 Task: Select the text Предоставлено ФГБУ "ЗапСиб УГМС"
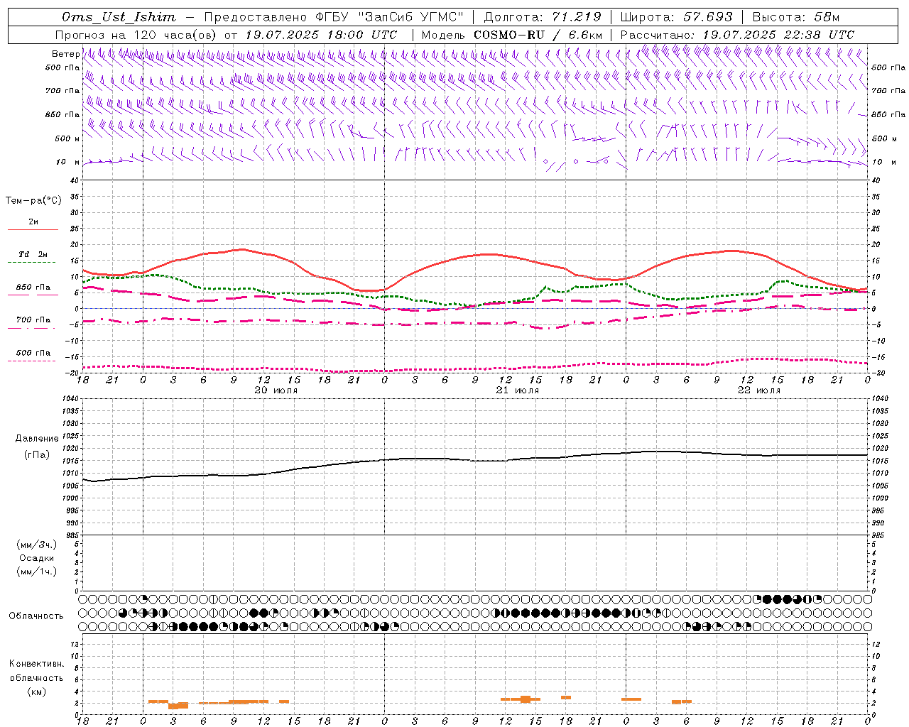click(x=334, y=17)
